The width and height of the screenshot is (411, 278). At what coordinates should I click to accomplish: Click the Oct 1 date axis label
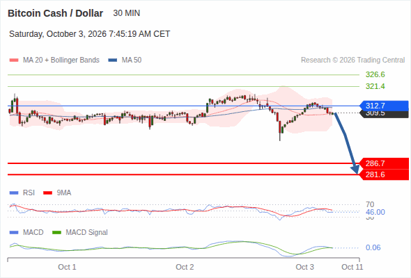tap(67, 267)
